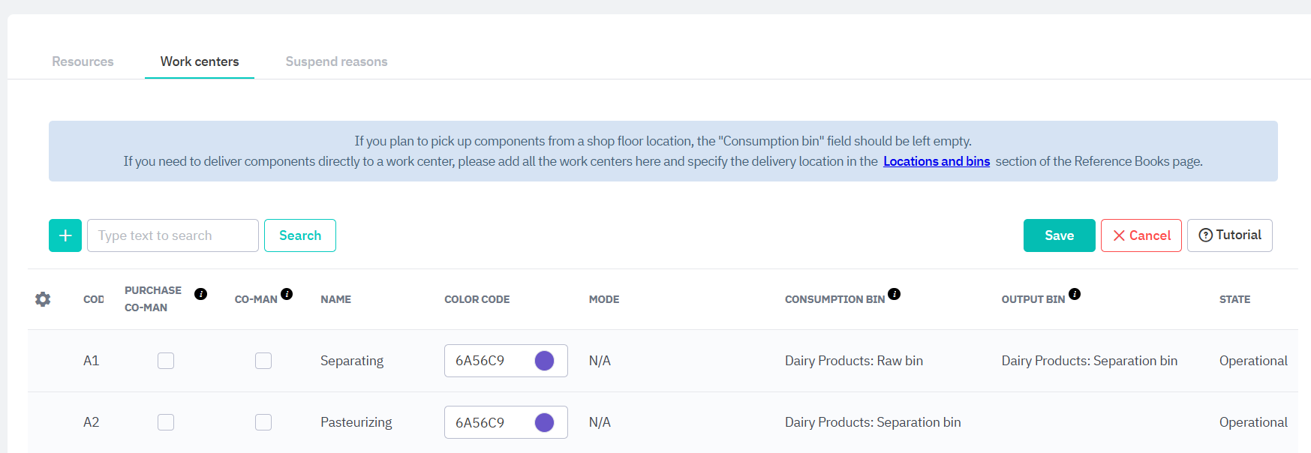Click info icon next to Output Bin header
The image size is (1311, 453).
coord(1075,294)
